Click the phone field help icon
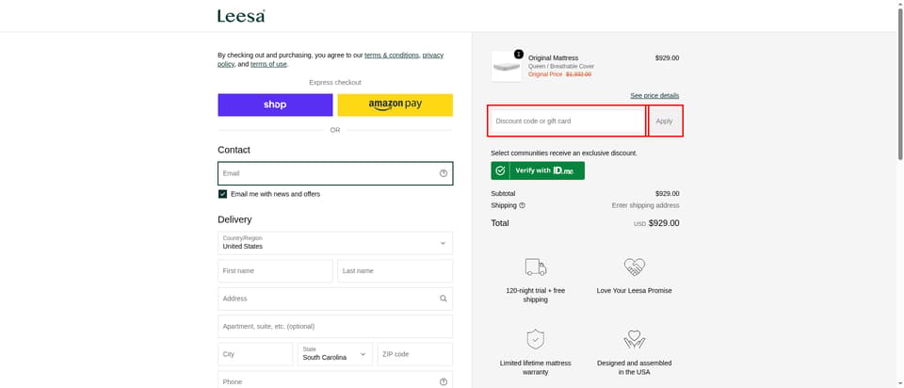 click(443, 381)
